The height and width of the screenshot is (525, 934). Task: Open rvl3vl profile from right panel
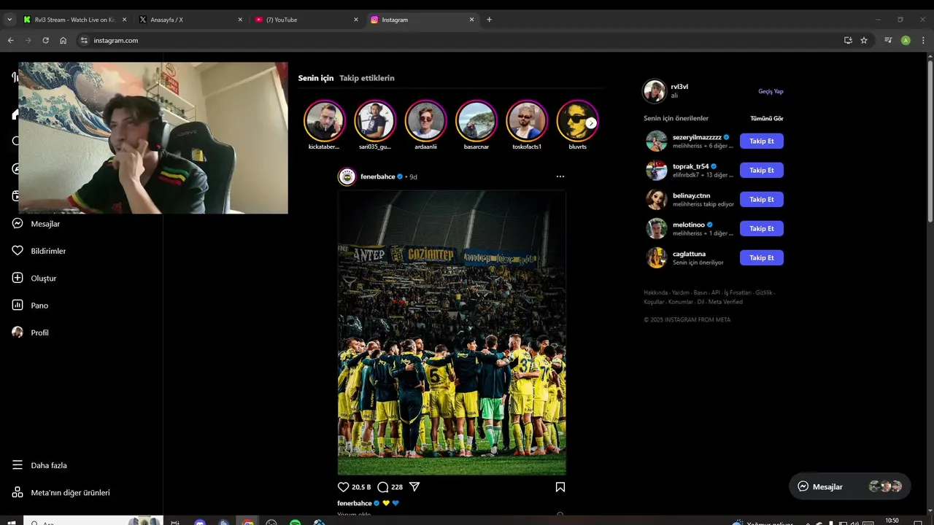click(x=679, y=87)
